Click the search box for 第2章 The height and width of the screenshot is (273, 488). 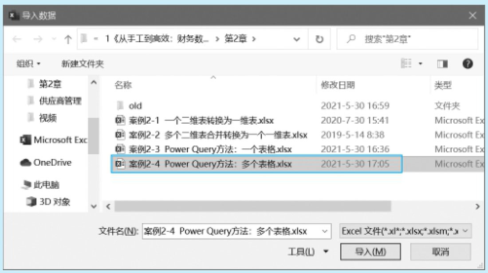407,39
